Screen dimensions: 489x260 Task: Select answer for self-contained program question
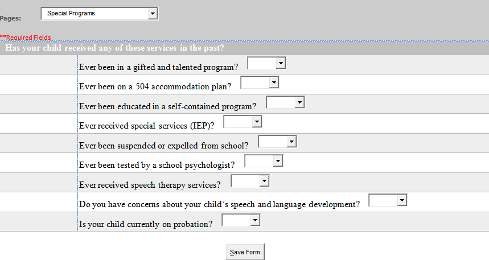[x=285, y=102]
